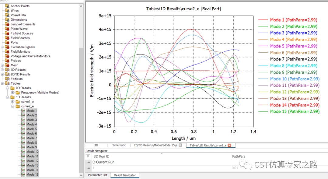This screenshot has width=328, height=179.
Task: Click the Lumped Elements folder icon
Action: point(7,24)
